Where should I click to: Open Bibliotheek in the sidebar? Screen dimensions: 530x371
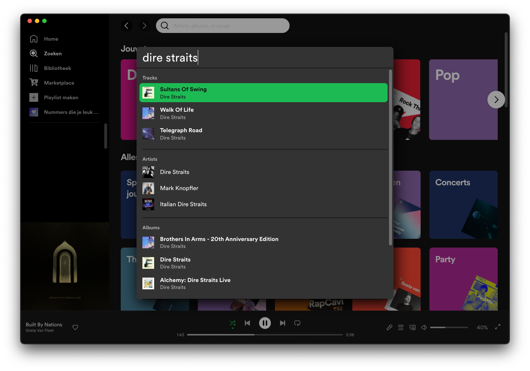[58, 68]
